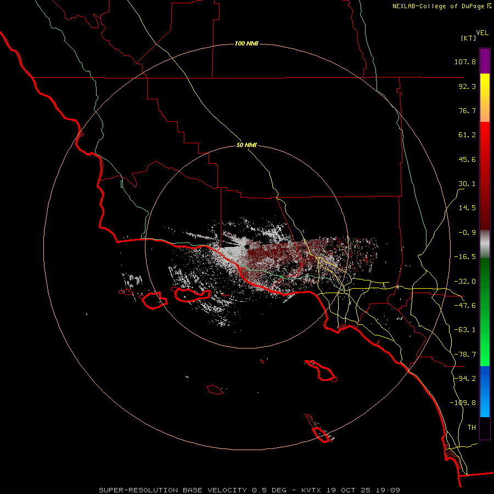Click the 92.3 velocity scale value
Viewport: 494px width, 494px height.
[x=467, y=86]
